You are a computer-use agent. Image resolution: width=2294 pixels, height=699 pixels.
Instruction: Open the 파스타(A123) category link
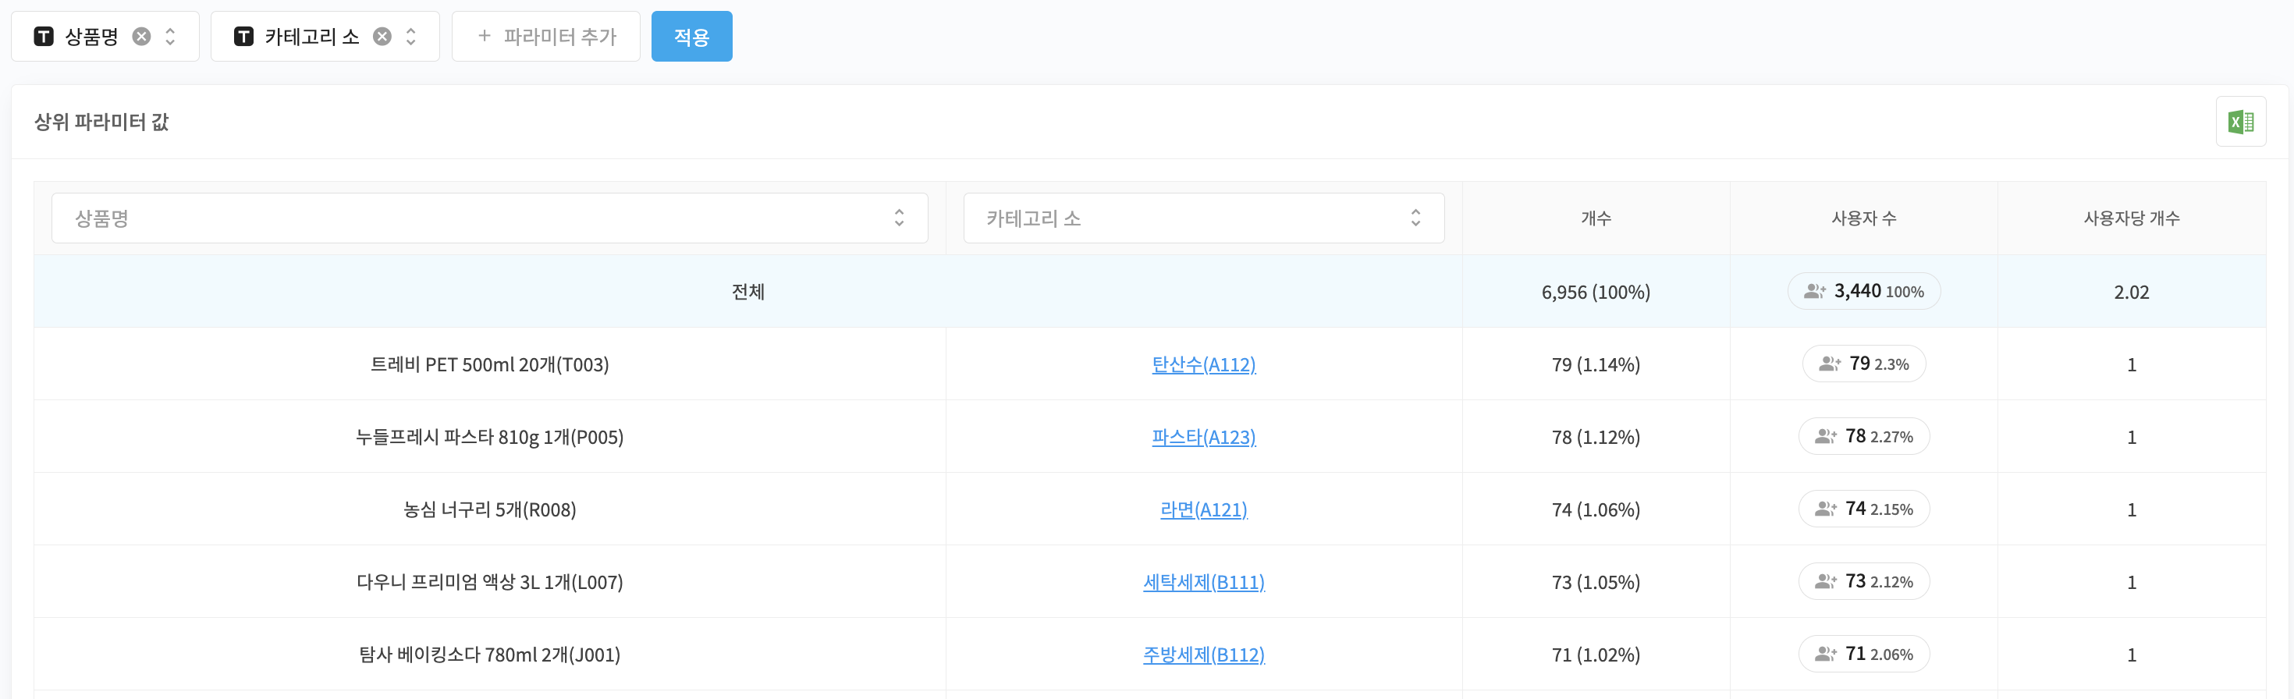(x=1203, y=437)
